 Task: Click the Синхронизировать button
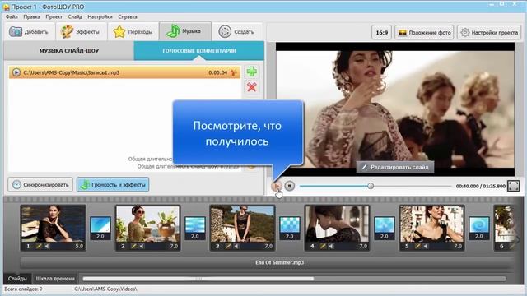pyautogui.click(x=40, y=184)
